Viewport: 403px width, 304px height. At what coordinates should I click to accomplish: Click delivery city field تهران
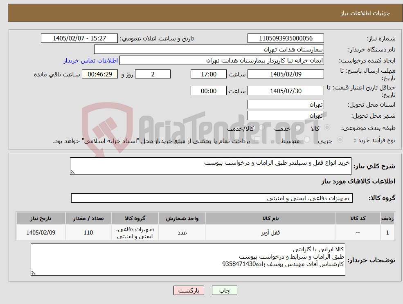coord(286,116)
